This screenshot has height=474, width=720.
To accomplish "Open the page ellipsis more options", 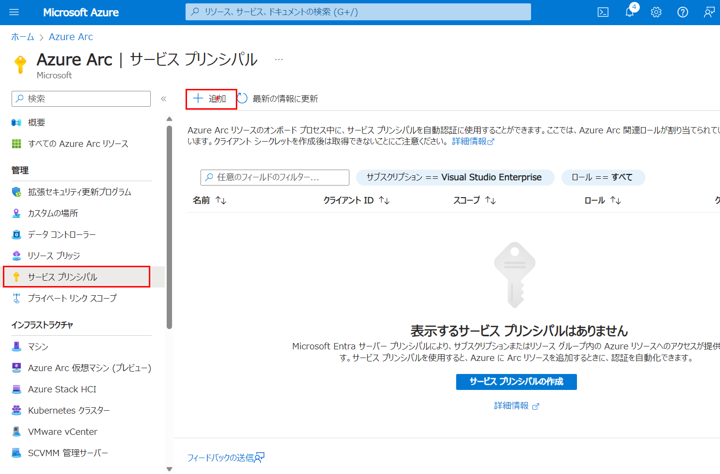I will pos(279,59).
